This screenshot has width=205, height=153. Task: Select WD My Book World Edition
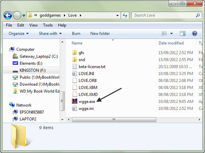(x=36, y=91)
